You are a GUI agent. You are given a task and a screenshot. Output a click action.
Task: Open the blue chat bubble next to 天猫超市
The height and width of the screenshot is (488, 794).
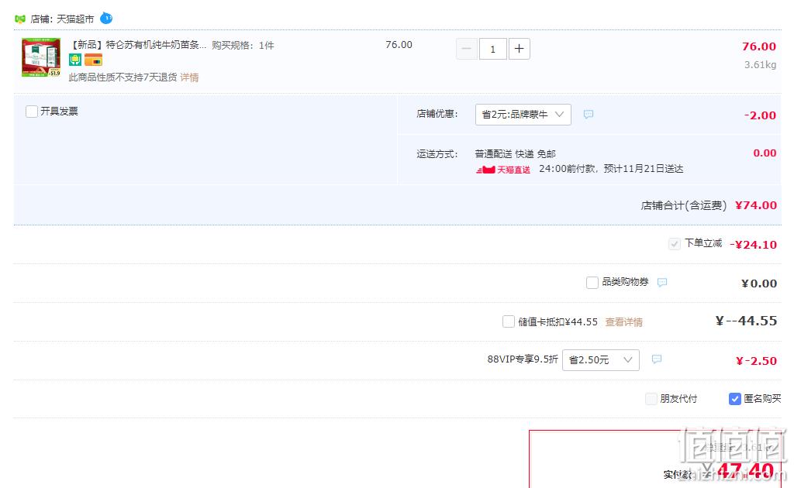point(106,19)
